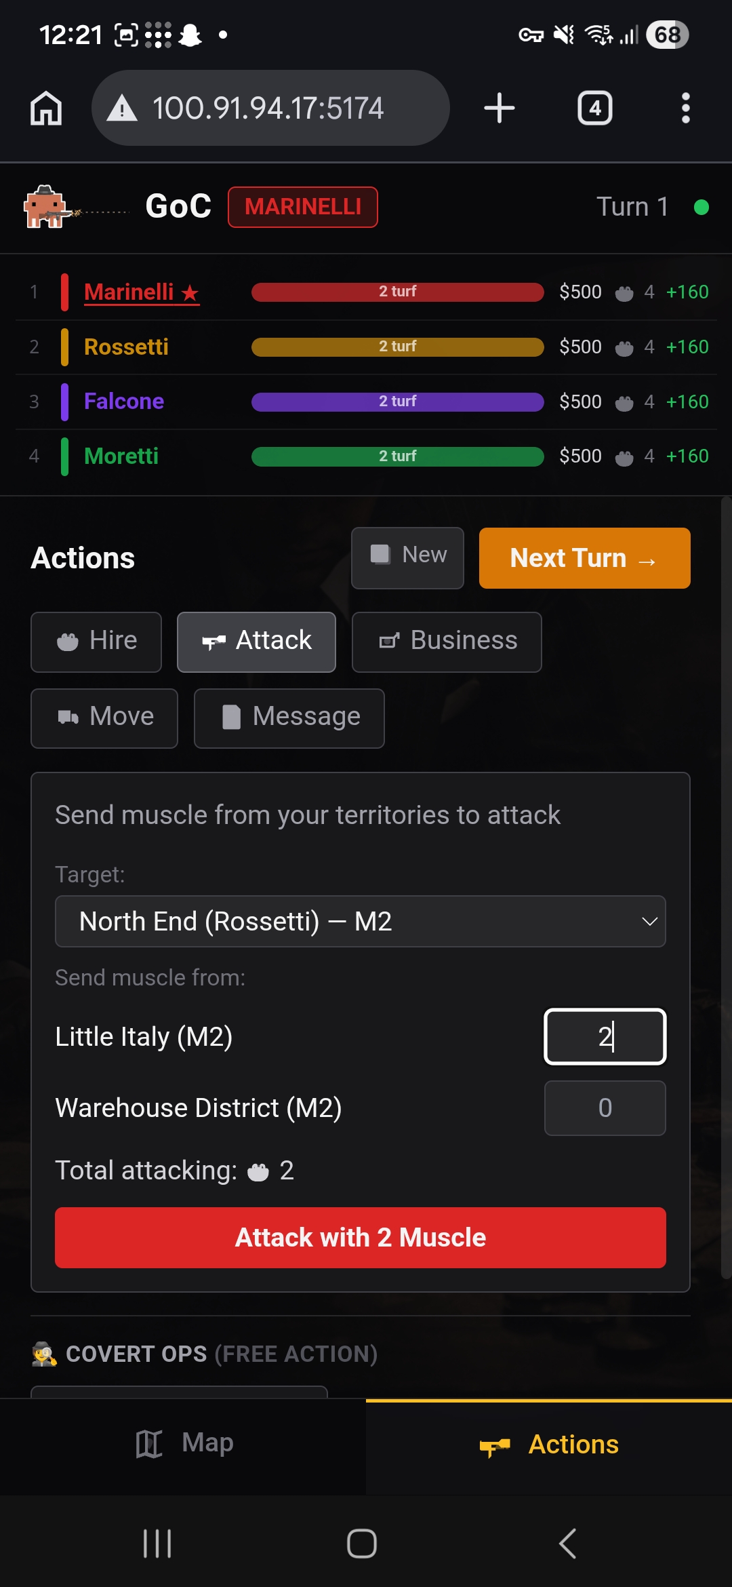Select the Actions tab
This screenshot has width=732, height=1587.
coord(550,1443)
